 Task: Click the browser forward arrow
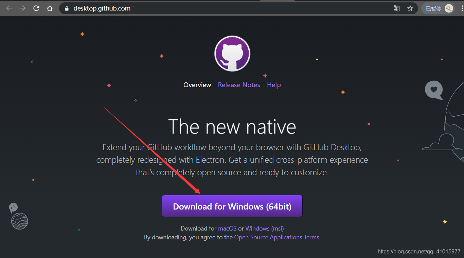tap(23, 8)
